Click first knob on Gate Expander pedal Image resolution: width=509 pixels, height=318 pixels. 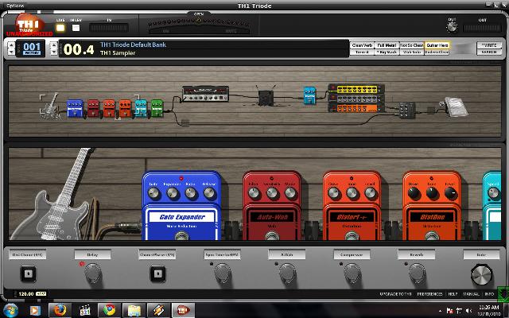[153, 193]
